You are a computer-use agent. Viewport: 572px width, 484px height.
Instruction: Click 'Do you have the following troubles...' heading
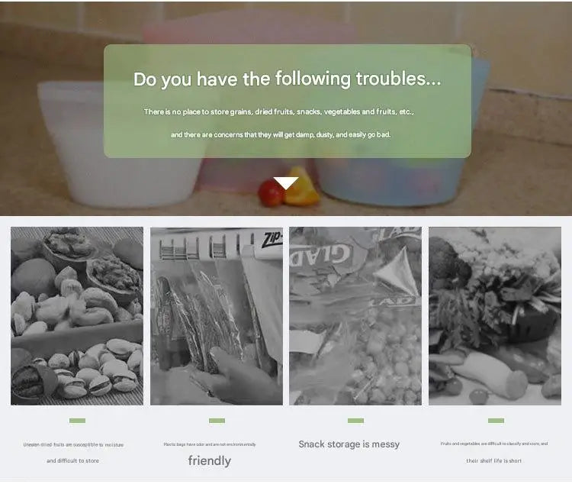click(287, 79)
